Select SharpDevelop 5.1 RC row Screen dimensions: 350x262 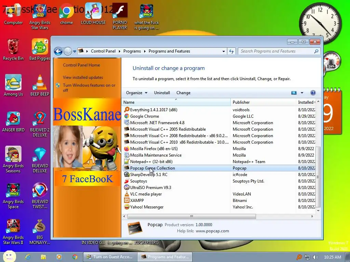219,174
